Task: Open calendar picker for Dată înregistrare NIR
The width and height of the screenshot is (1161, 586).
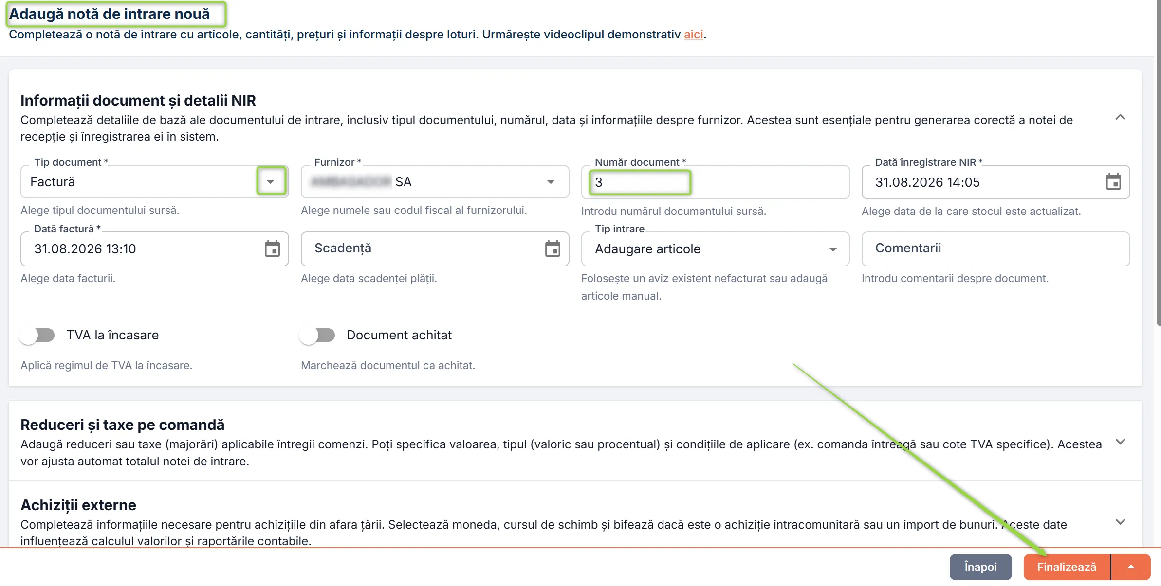Action: click(x=1113, y=182)
